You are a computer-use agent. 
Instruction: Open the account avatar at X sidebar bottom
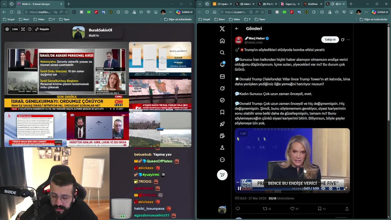point(222,210)
